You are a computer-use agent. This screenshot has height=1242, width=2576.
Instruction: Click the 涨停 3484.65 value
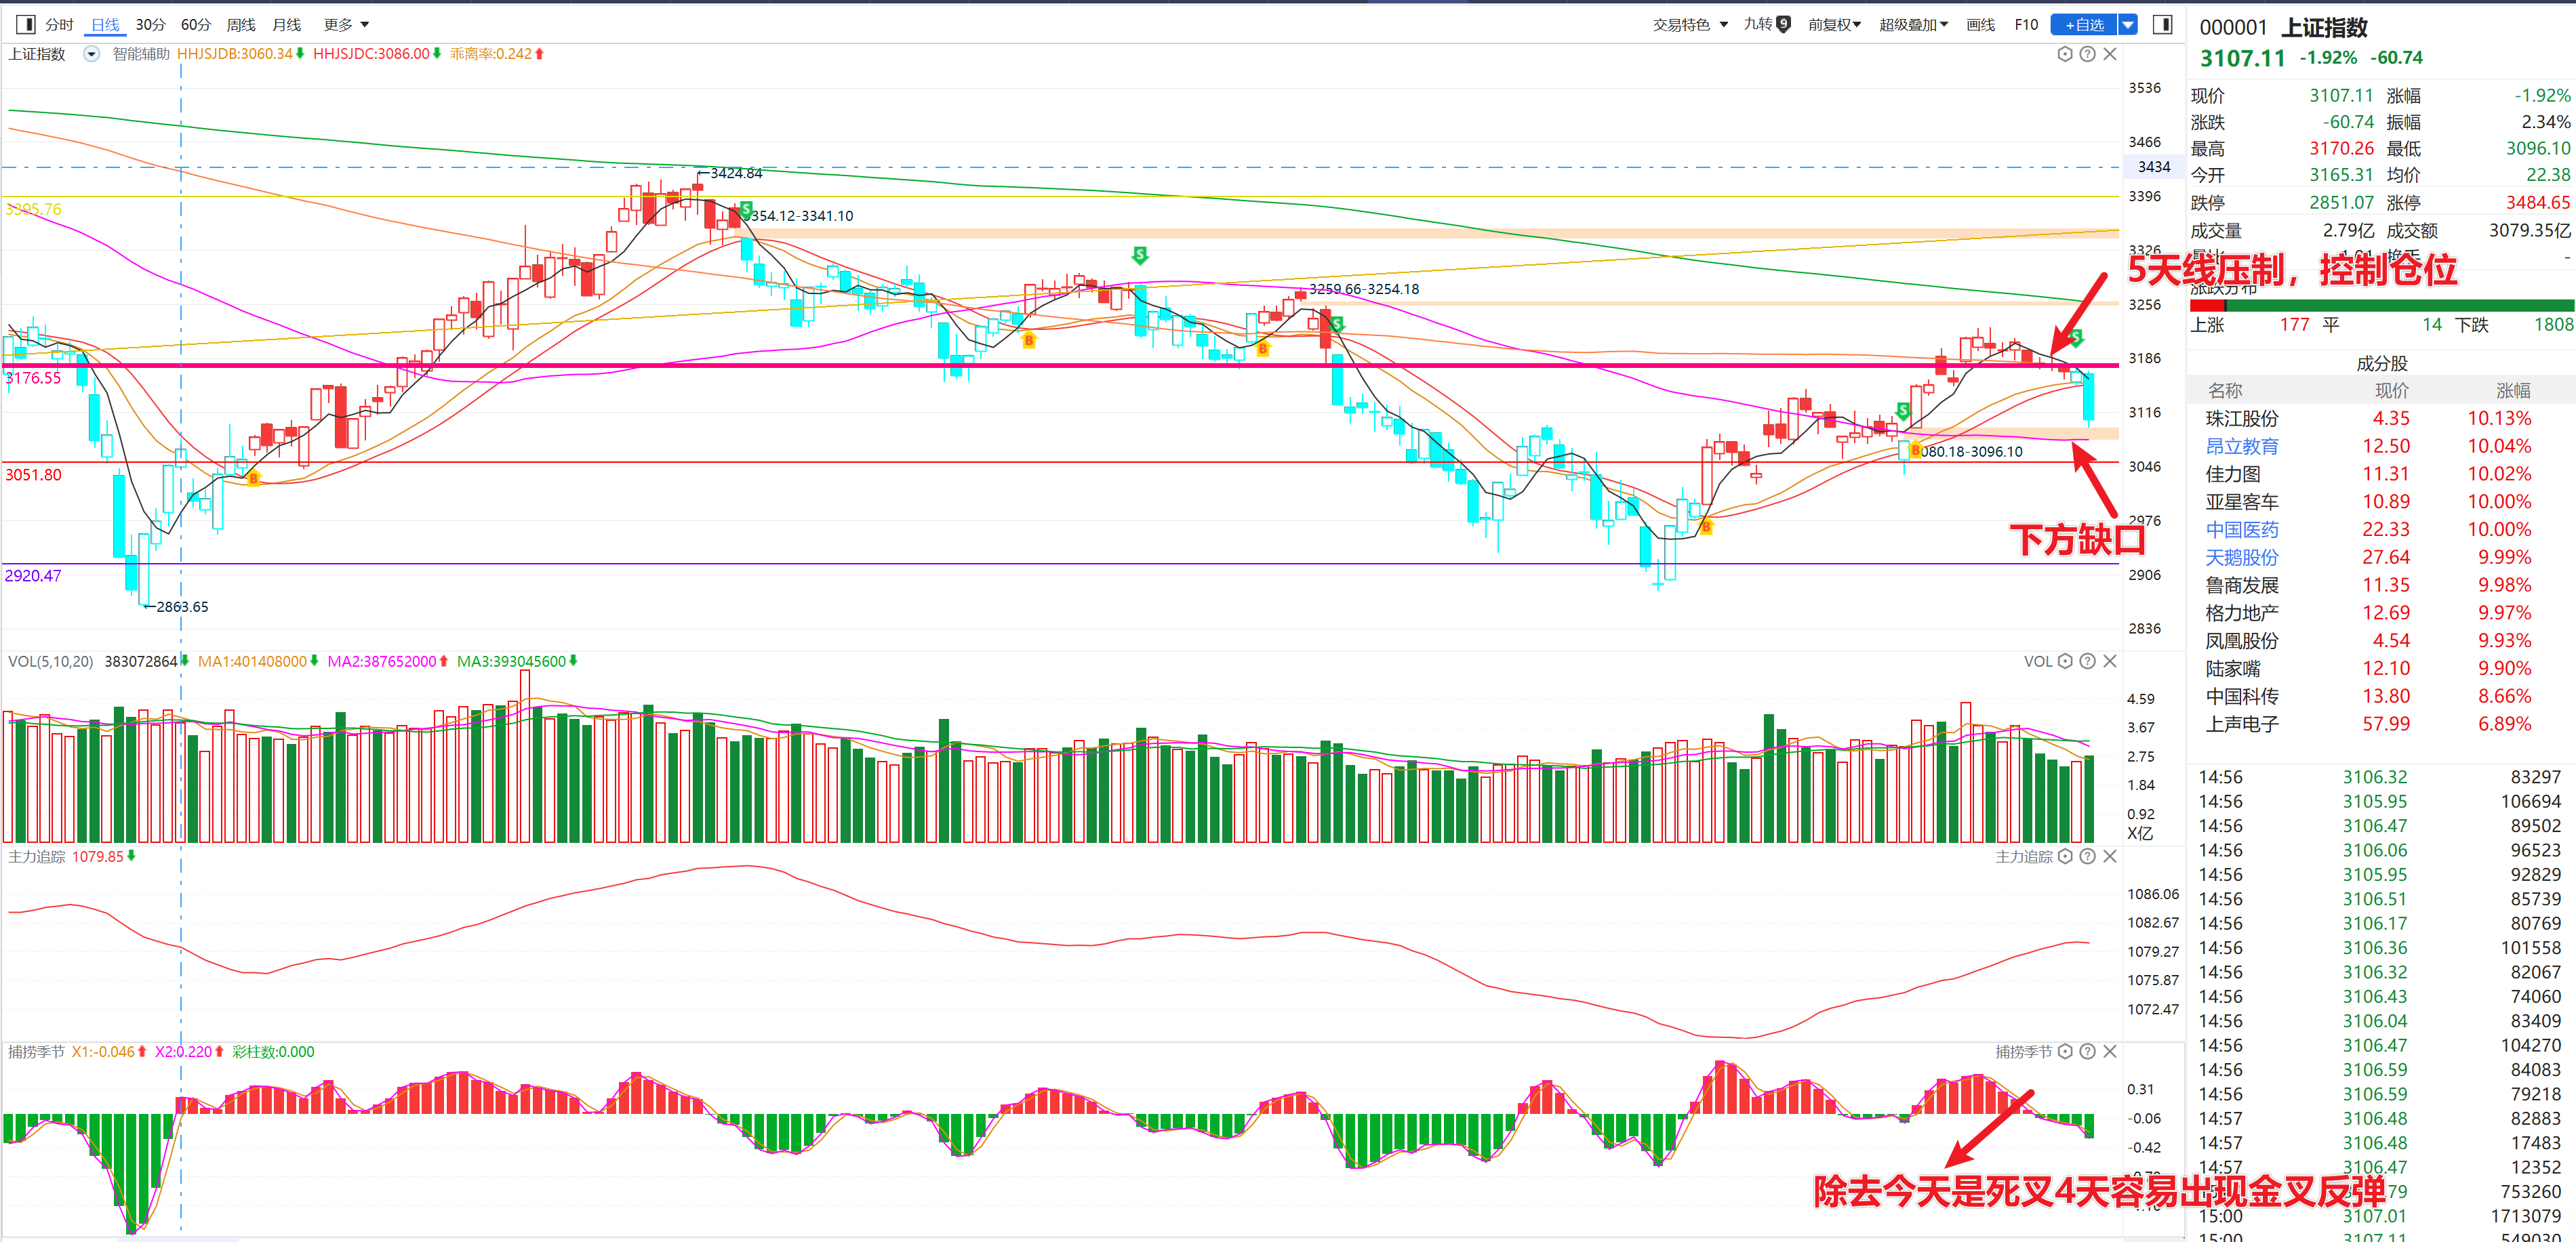click(2538, 203)
